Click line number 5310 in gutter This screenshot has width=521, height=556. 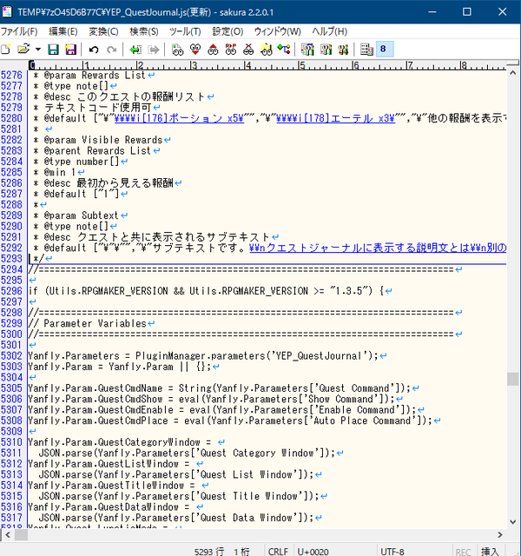point(11,442)
